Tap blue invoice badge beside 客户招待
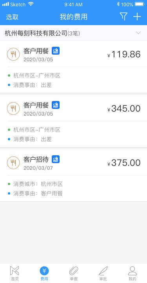Viewport: 147px width, 283px height. click(56, 159)
